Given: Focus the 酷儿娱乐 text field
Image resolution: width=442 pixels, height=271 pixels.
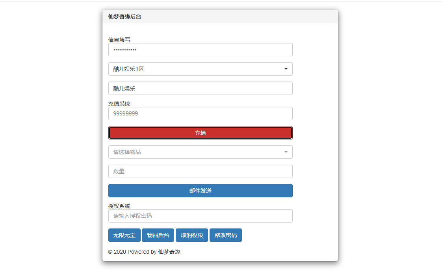Looking at the screenshot, I should point(200,88).
